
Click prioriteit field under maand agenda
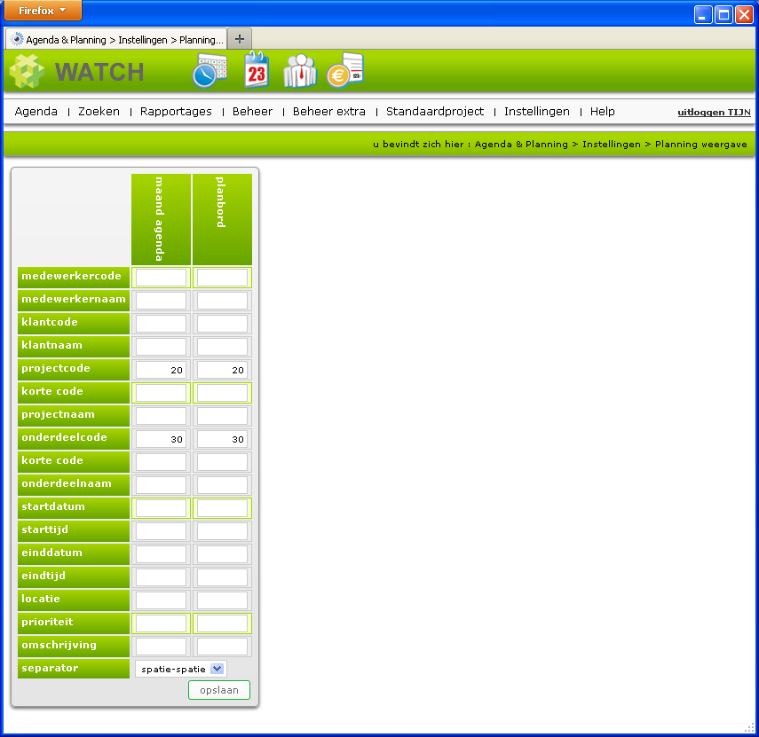162,623
